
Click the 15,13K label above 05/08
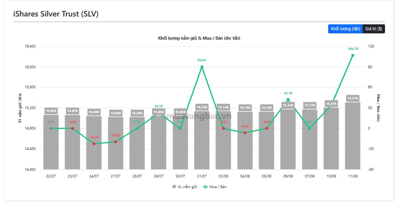coord(267,108)
